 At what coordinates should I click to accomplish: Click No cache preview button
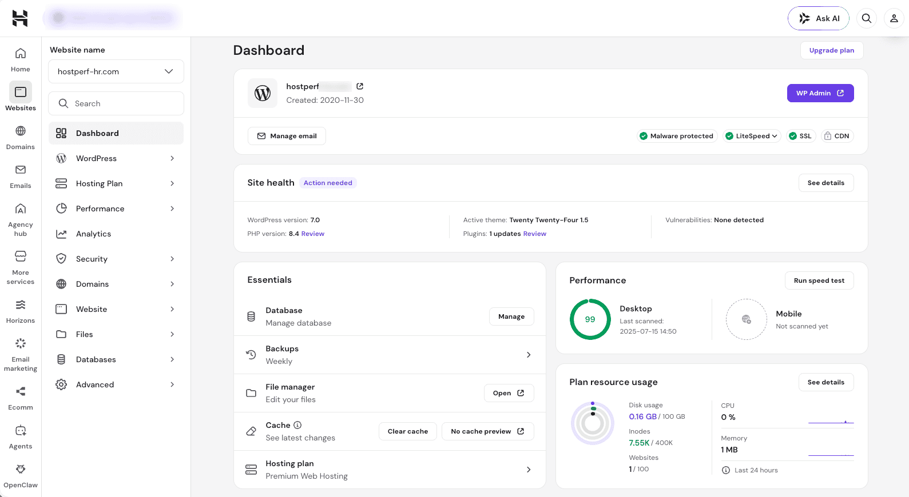[x=488, y=431]
